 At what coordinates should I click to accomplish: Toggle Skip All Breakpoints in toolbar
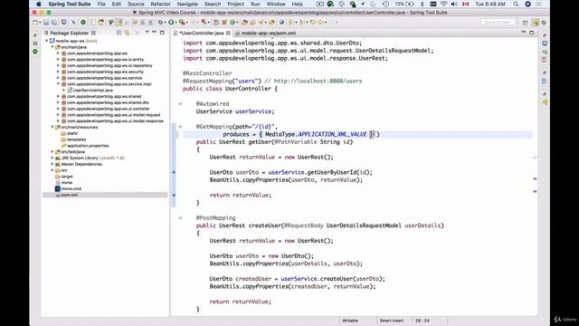click(73, 23)
